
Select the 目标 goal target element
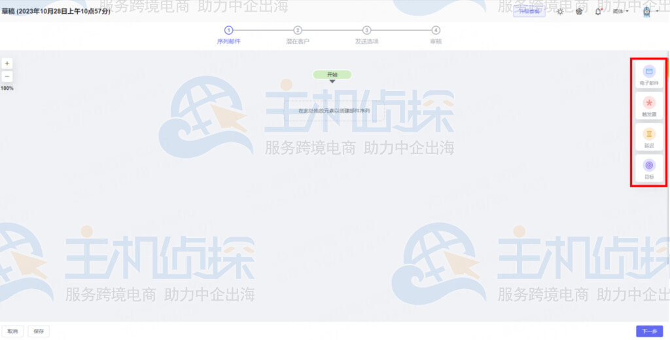coord(649,168)
